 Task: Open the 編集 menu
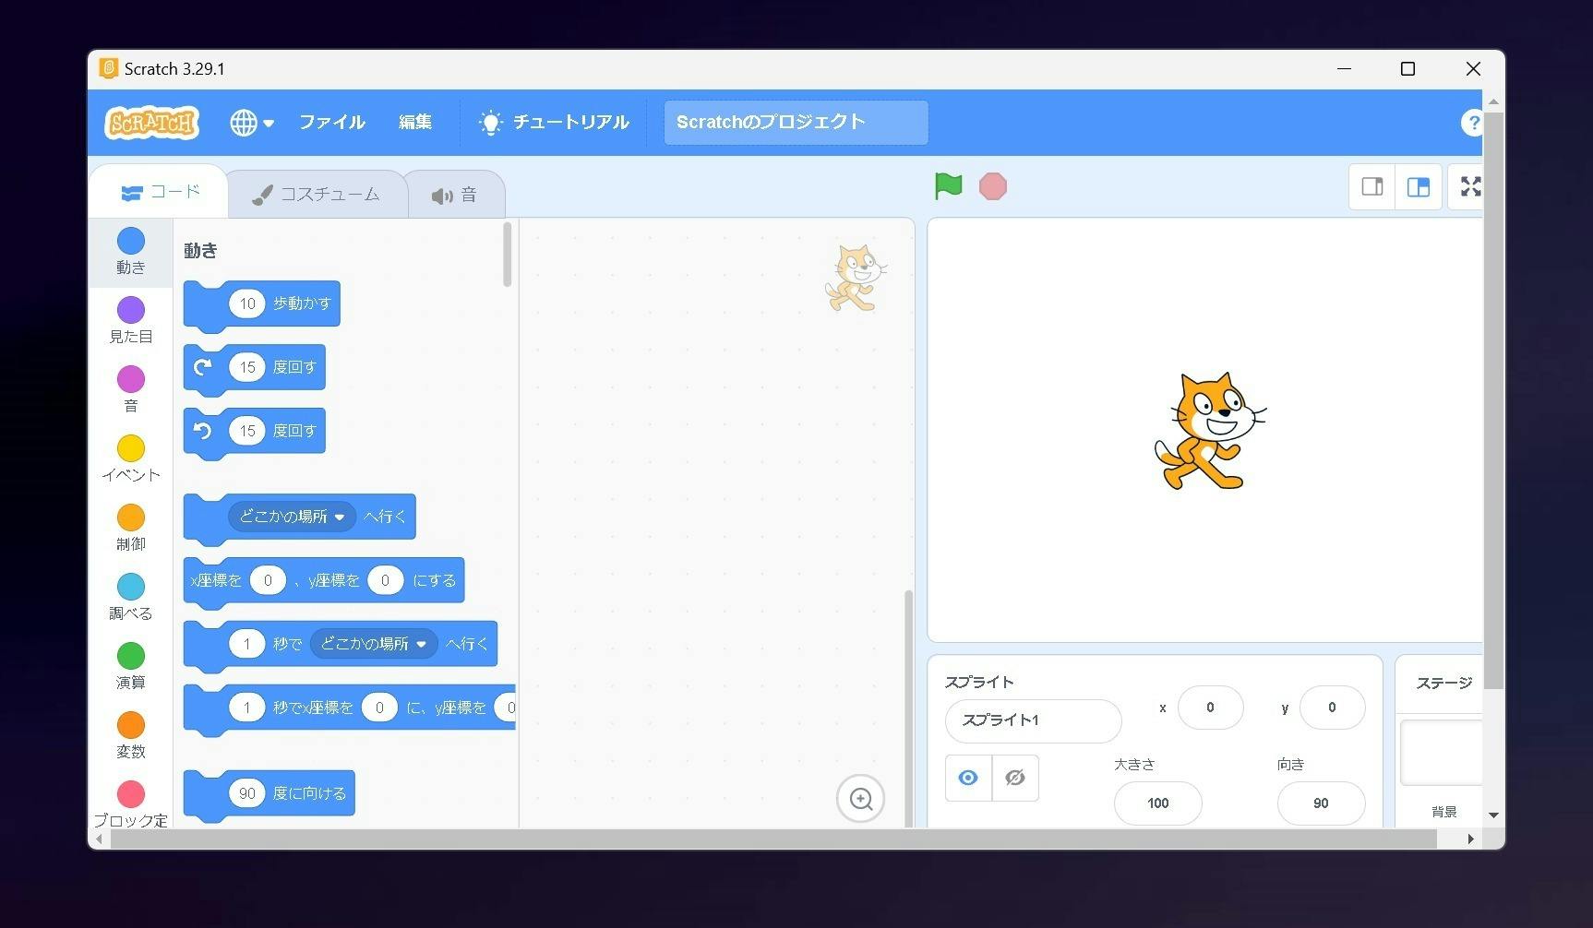pos(414,123)
